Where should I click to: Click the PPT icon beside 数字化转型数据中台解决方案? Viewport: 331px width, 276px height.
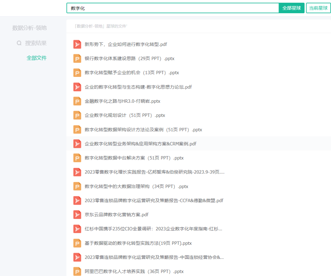pos(77,158)
